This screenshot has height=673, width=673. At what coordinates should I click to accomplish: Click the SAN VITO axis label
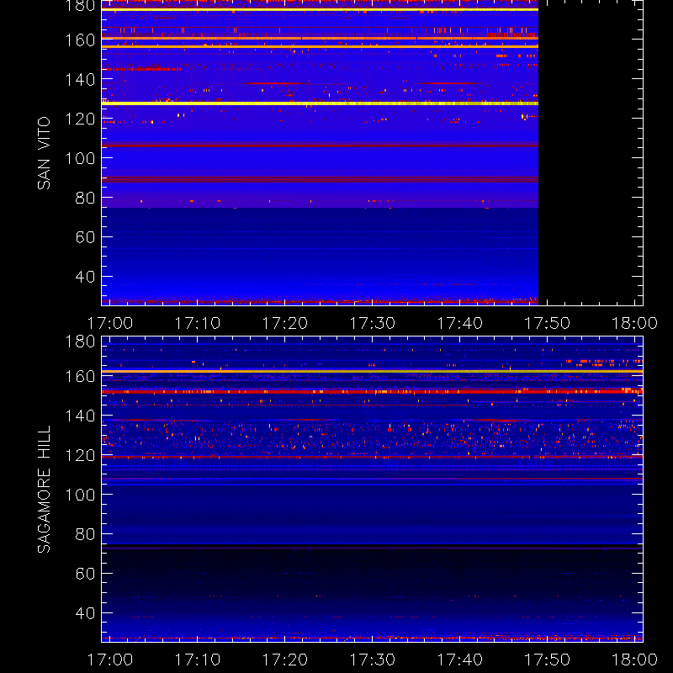(x=45, y=153)
